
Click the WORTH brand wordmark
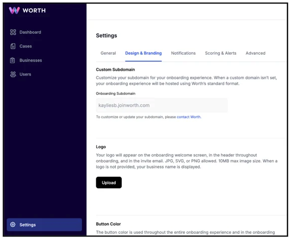tap(34, 11)
